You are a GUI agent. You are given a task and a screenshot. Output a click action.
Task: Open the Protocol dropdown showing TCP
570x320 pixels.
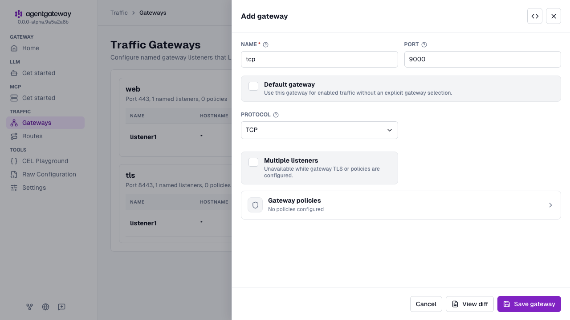coord(319,130)
